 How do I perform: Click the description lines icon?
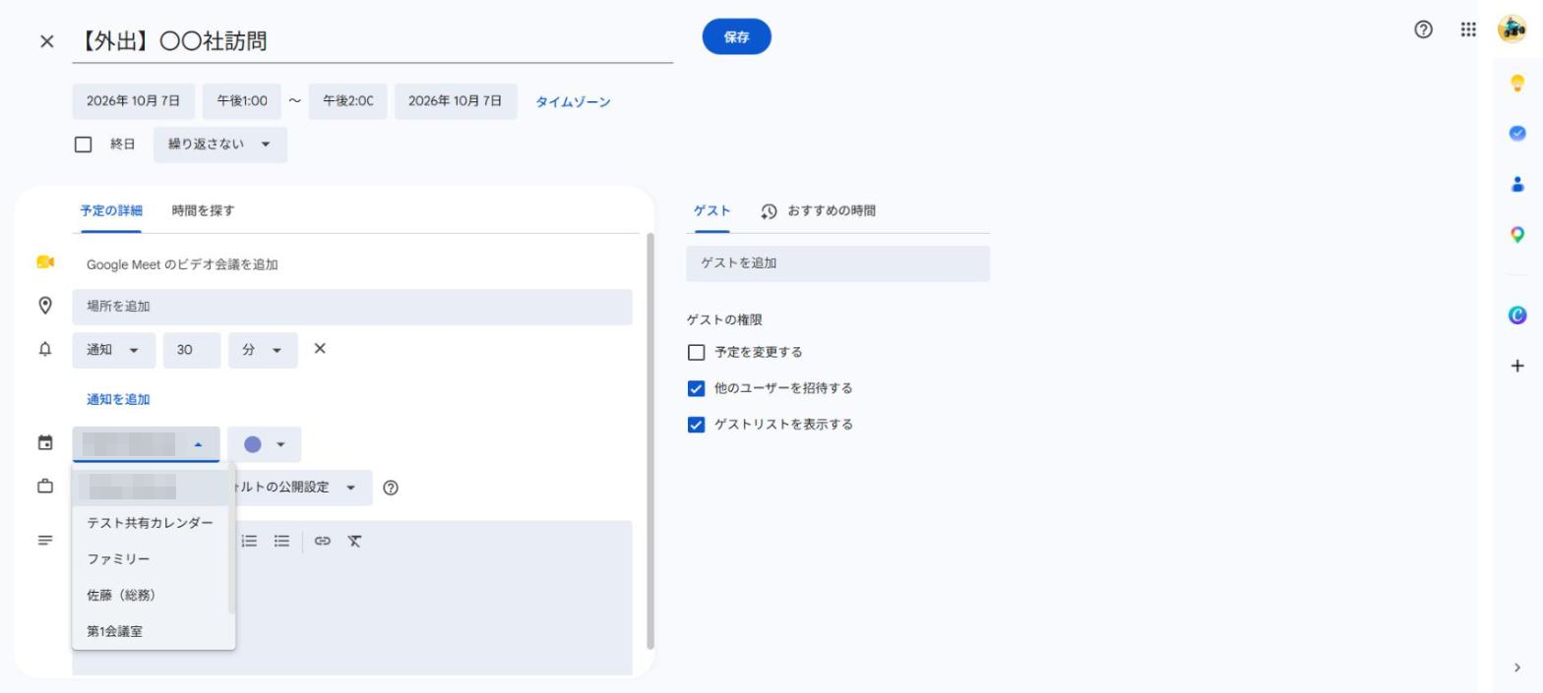click(x=45, y=541)
